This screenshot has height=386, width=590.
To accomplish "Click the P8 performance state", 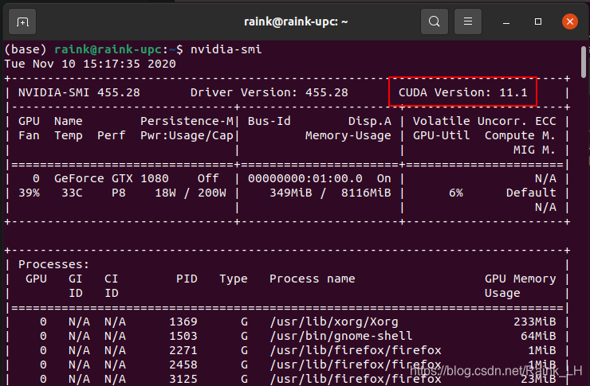I will click(x=119, y=193).
